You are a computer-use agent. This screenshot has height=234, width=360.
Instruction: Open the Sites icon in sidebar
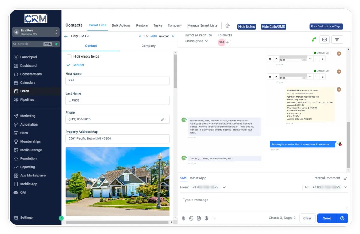click(x=16, y=133)
